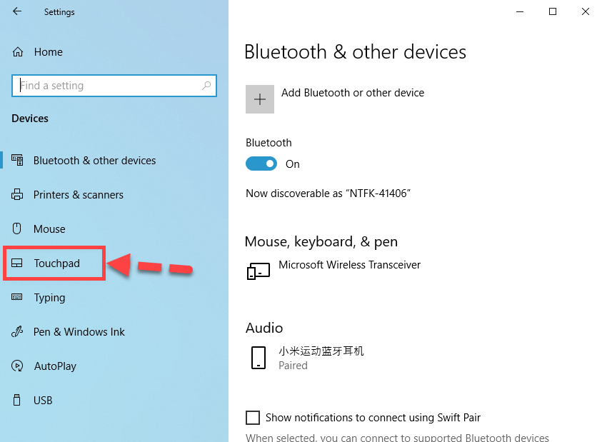This screenshot has width=602, height=442.
Task: Select the paired 小米运动蓝牙耳机 audio device
Action: coord(321,357)
